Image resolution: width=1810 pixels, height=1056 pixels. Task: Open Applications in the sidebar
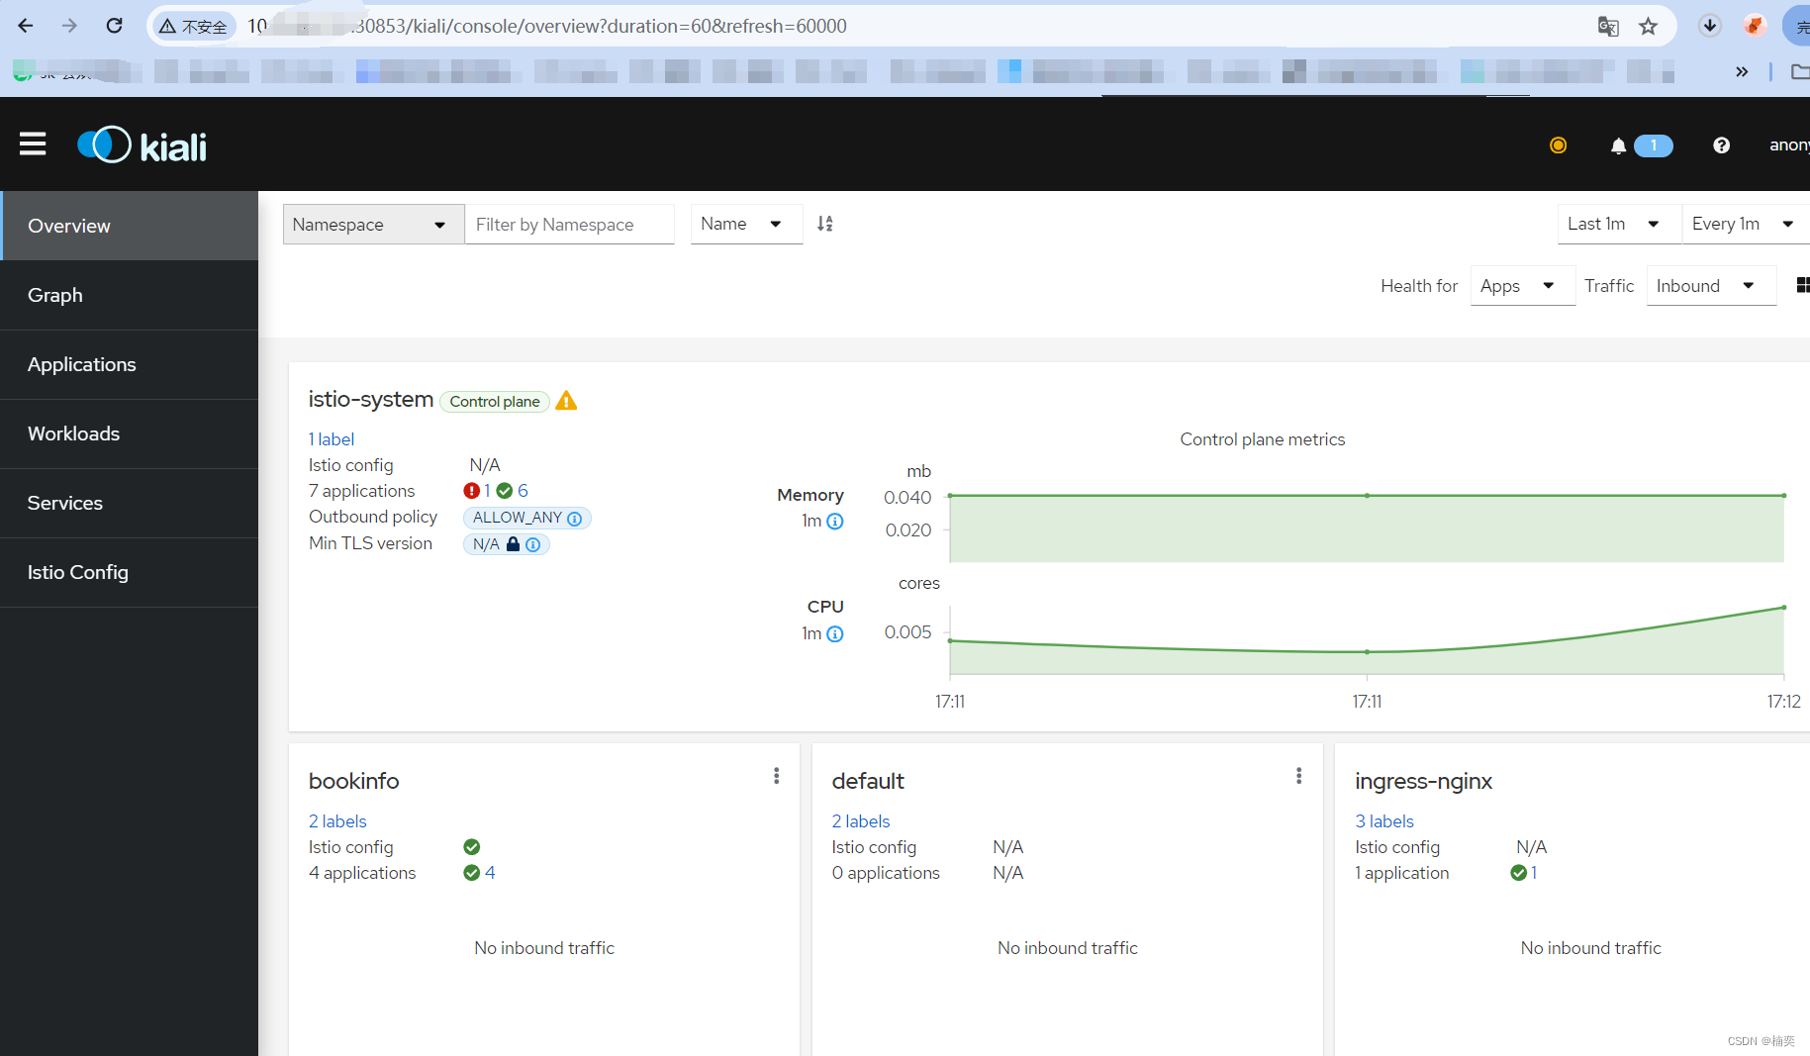(x=129, y=364)
